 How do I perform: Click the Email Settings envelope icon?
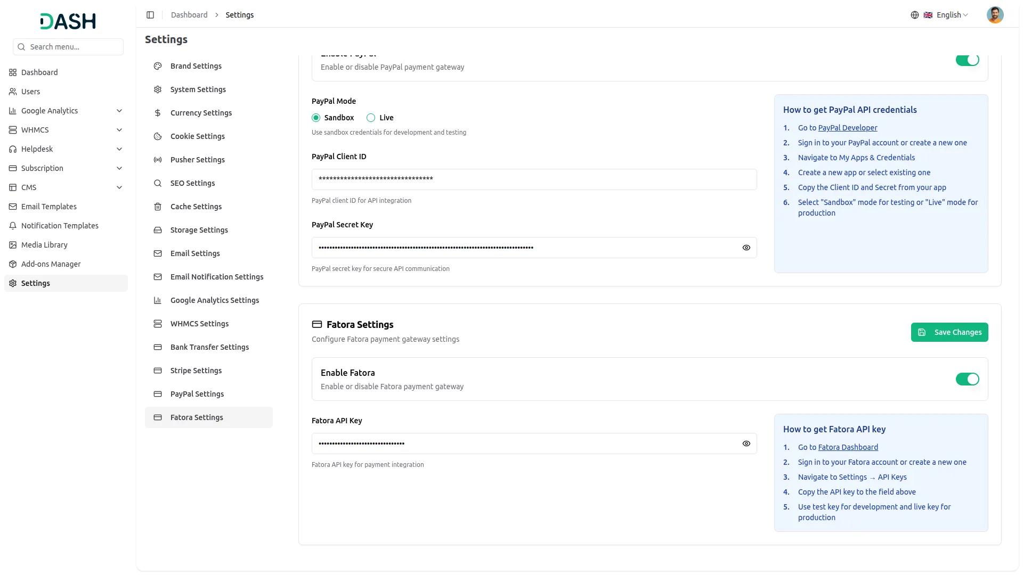158,253
